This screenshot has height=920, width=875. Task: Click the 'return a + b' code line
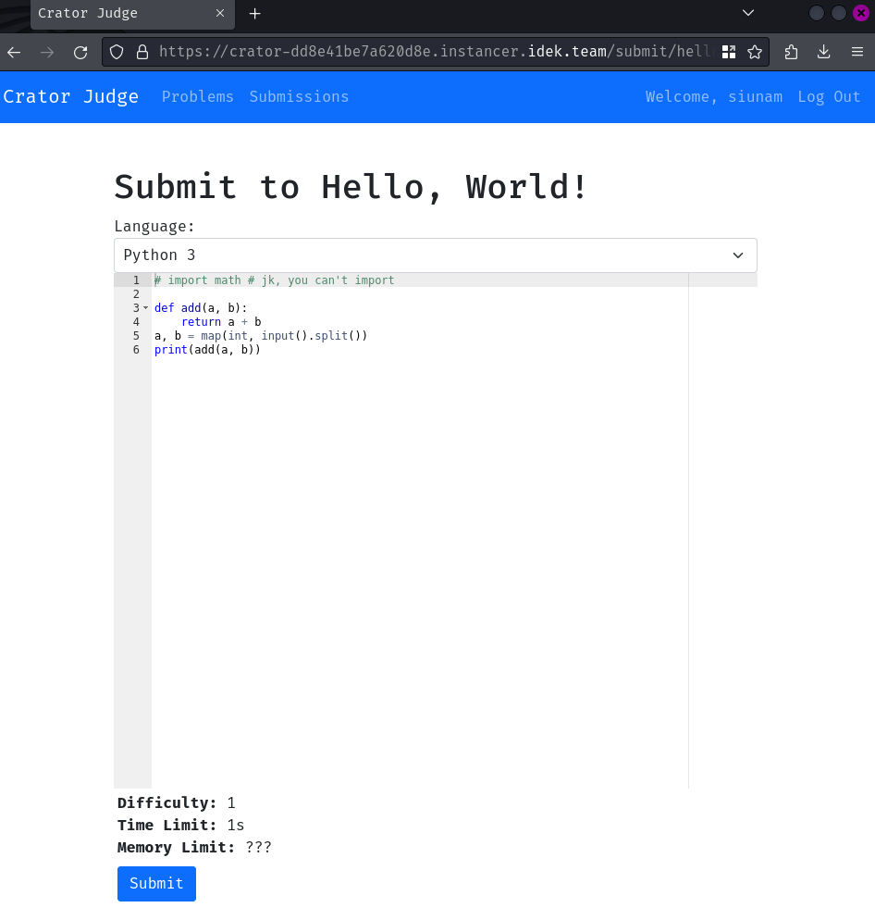(221, 322)
